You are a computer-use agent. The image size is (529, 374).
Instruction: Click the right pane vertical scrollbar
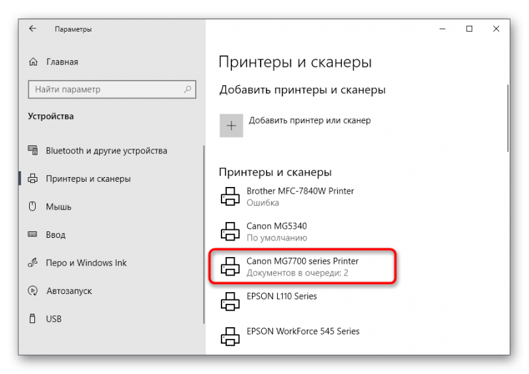tap(507, 118)
